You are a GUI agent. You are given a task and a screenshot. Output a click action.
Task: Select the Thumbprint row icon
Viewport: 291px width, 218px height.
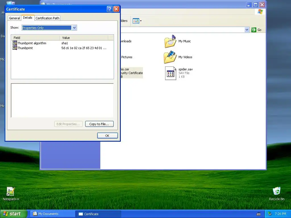click(15, 48)
